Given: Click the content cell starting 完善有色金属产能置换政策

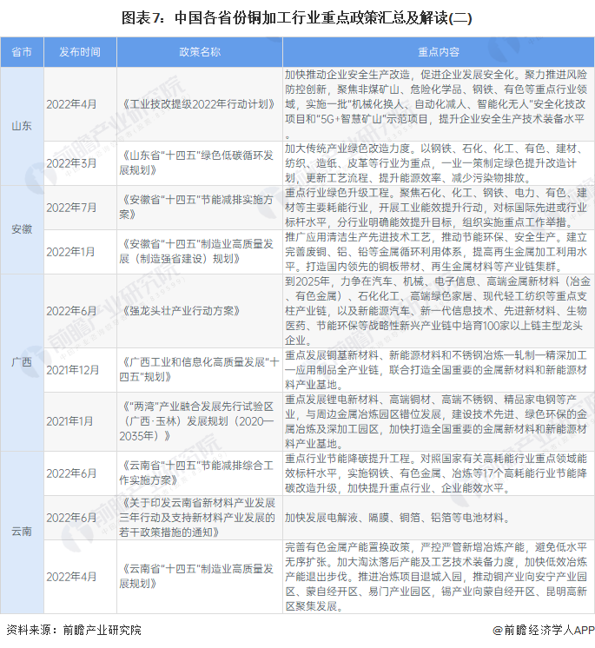Looking at the screenshot, I should coord(439,577).
